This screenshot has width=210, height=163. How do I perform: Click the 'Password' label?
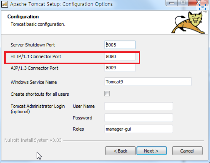click(x=83, y=118)
